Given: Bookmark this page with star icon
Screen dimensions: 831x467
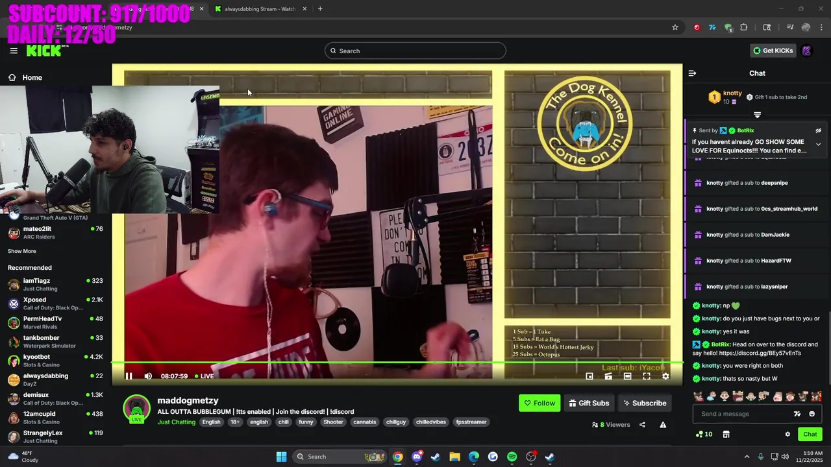Looking at the screenshot, I should point(675,27).
